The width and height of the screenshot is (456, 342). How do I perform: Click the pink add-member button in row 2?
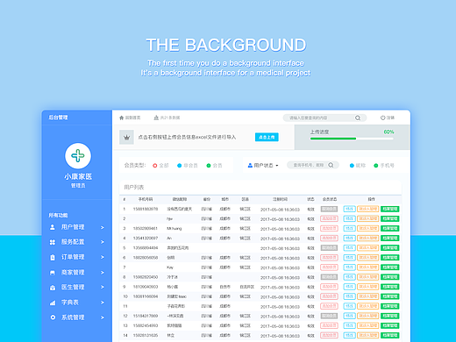[x=329, y=218]
